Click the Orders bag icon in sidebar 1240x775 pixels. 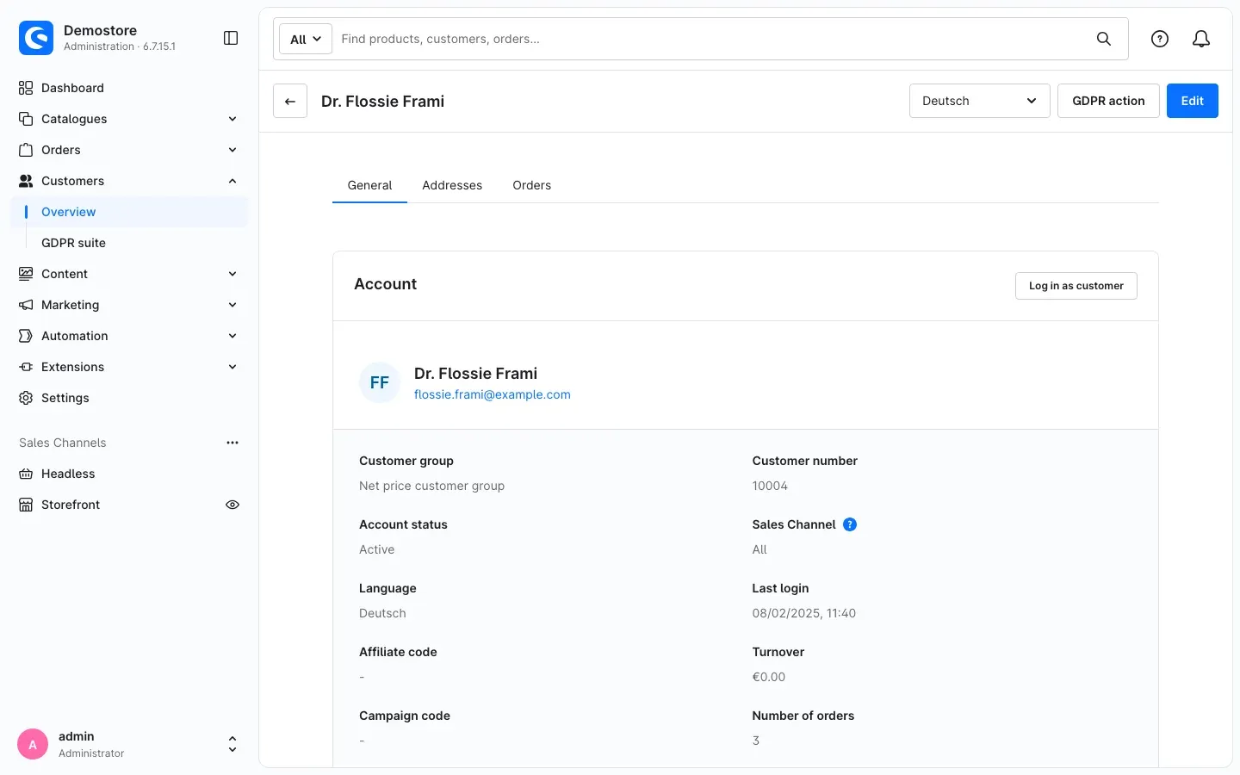click(x=26, y=150)
